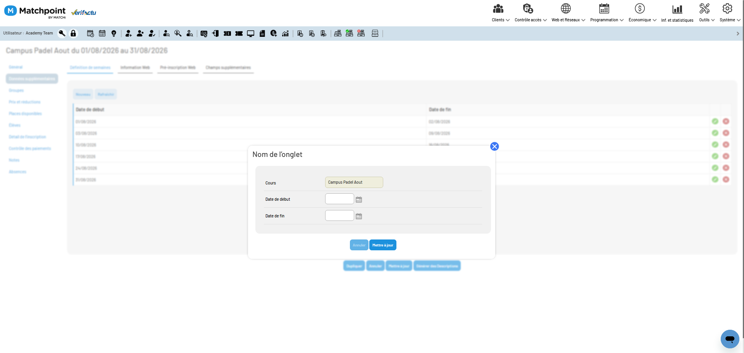
Task: Expand the toolbar with the right arrow chevron
Action: pos(738,34)
